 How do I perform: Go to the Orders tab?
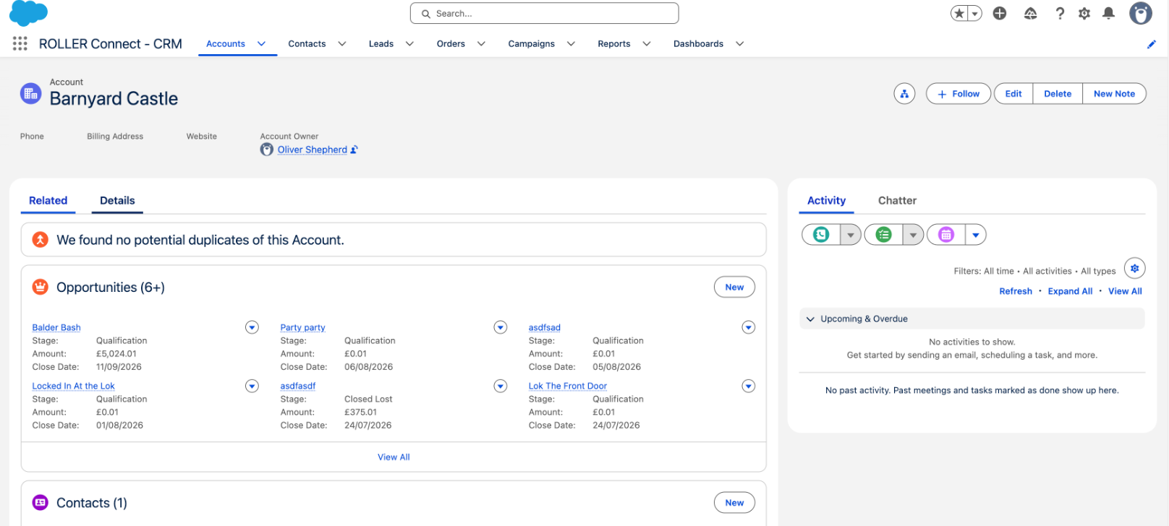(451, 44)
